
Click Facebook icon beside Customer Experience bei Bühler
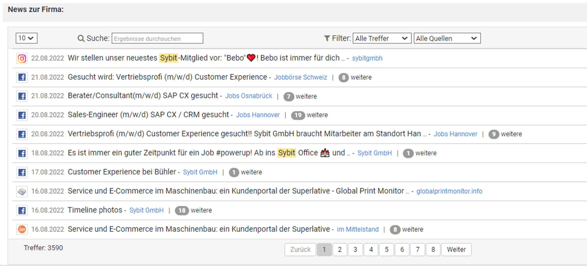pyautogui.click(x=22, y=172)
